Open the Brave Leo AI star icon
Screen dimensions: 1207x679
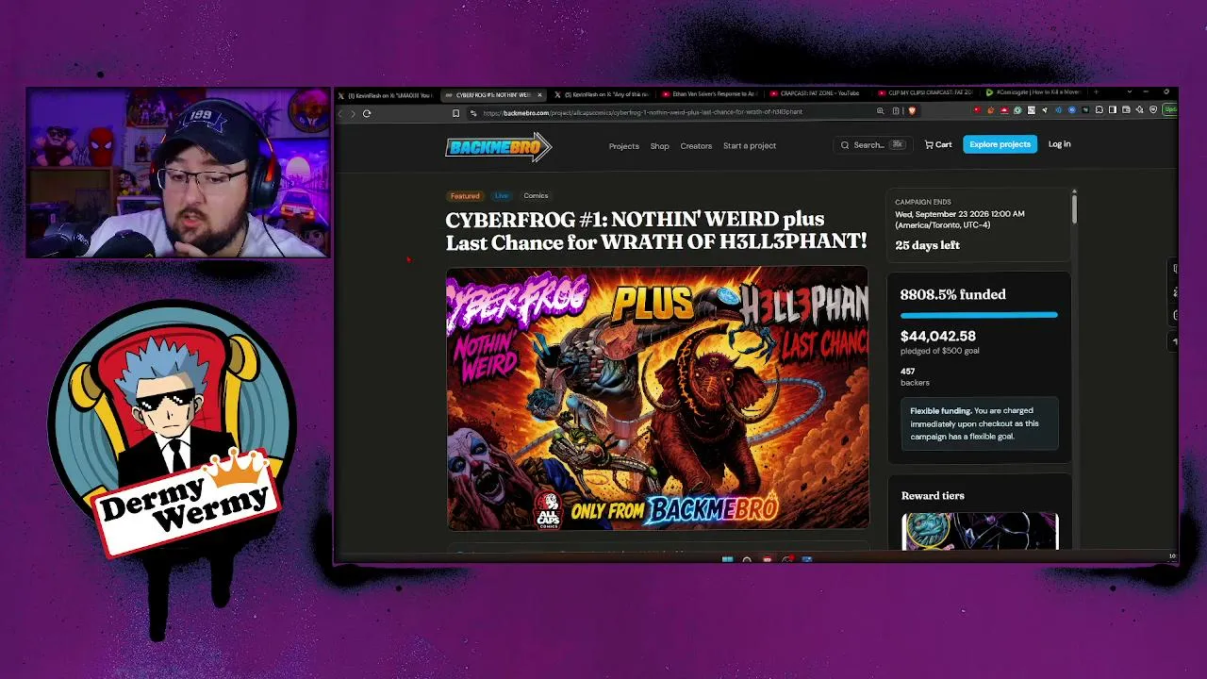tap(1139, 110)
